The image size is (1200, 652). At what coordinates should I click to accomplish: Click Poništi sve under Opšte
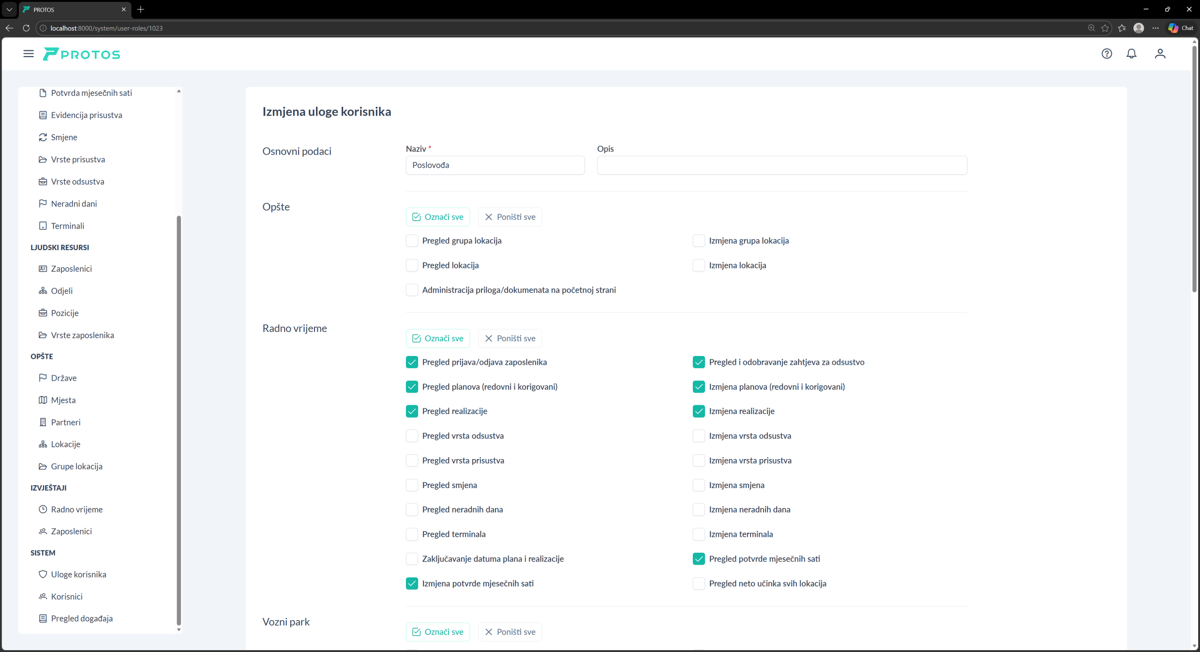510,217
